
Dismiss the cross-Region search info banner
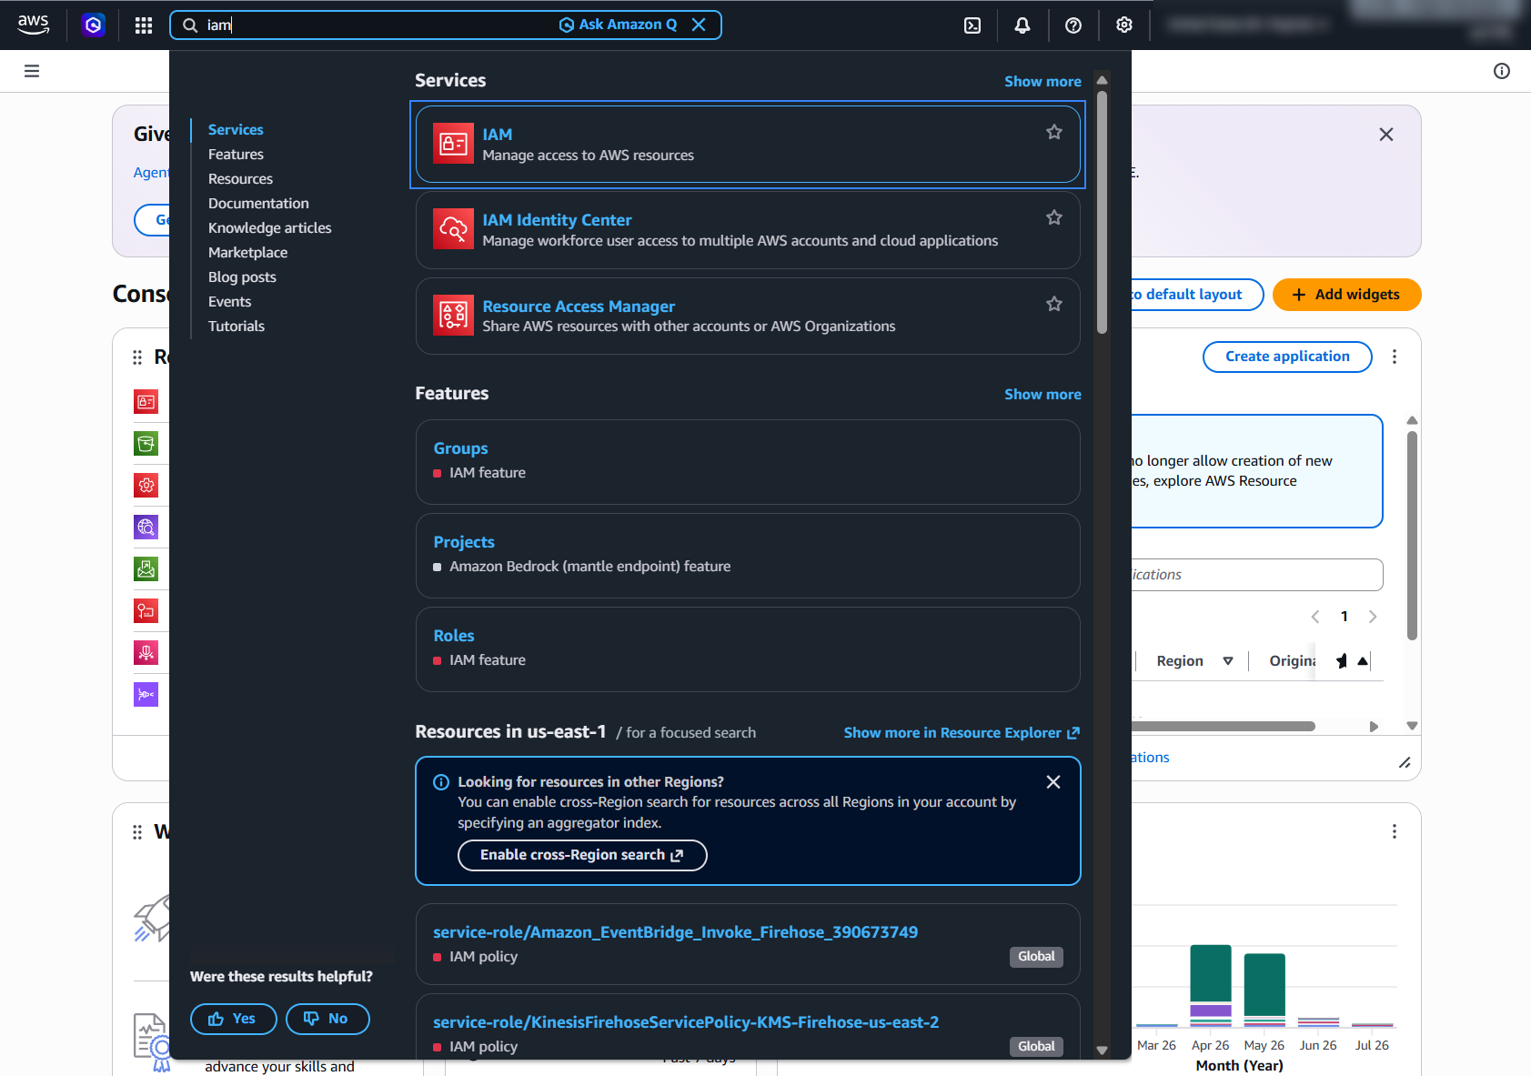point(1053,782)
